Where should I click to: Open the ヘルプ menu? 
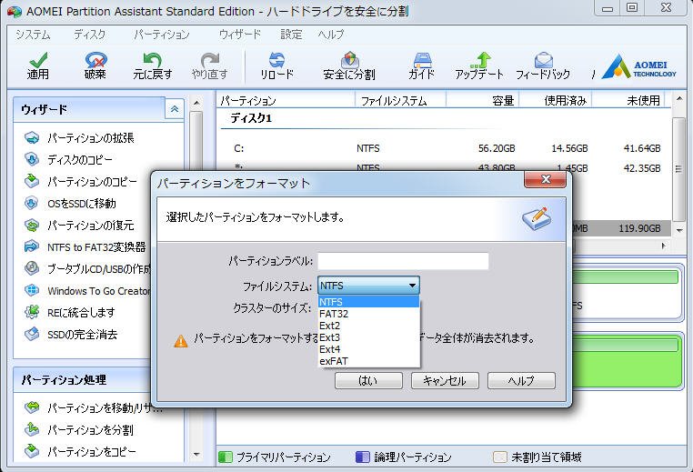(331, 35)
